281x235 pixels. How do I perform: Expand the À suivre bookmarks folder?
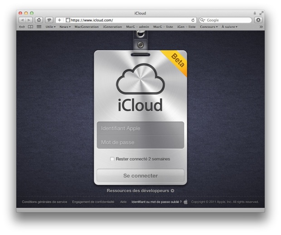coord(229,27)
